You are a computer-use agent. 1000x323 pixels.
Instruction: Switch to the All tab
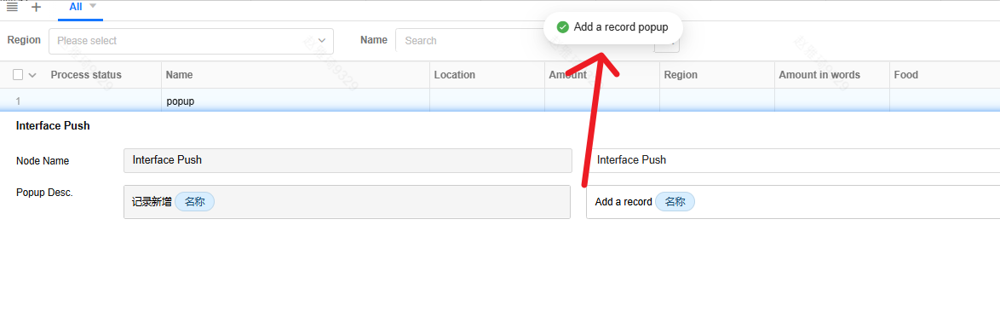click(76, 6)
